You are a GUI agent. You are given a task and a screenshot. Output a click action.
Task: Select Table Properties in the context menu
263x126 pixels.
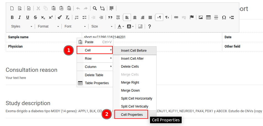pos(96,83)
